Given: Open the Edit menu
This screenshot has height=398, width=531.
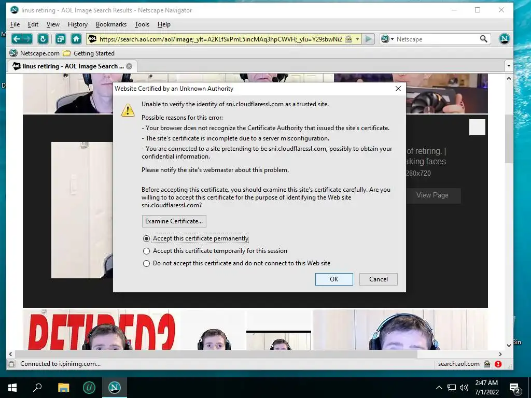Looking at the screenshot, I should pos(33,24).
